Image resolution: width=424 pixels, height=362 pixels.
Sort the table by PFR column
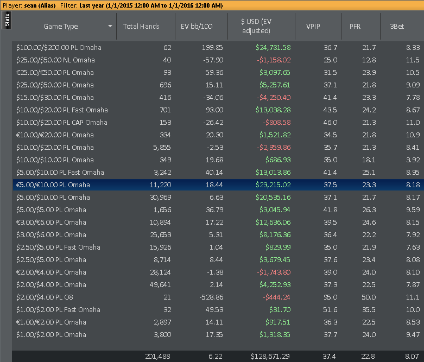[x=355, y=26]
